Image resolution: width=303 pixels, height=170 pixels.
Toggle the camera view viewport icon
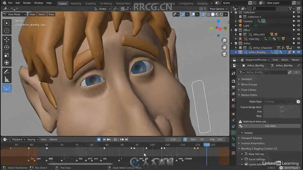coord(224,54)
